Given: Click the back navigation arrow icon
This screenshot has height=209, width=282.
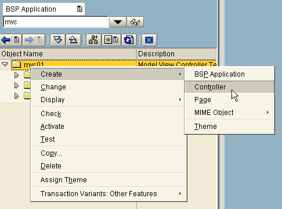Looking at the screenshot, I should pos(6,40).
